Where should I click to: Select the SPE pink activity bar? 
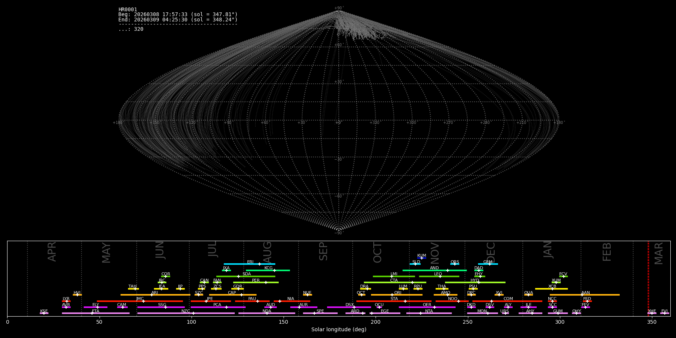[320, 313]
